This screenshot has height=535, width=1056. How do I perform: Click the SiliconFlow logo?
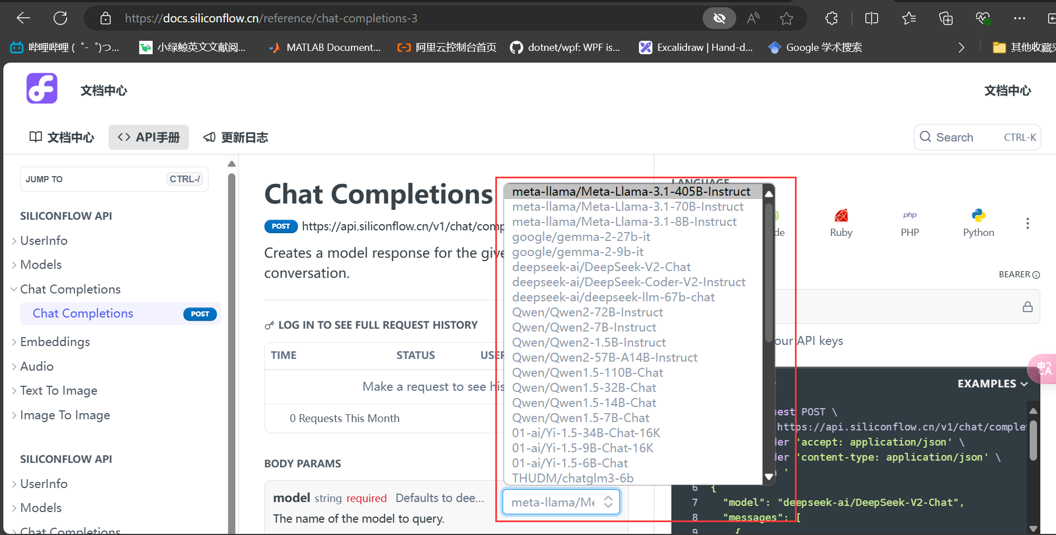click(x=42, y=88)
